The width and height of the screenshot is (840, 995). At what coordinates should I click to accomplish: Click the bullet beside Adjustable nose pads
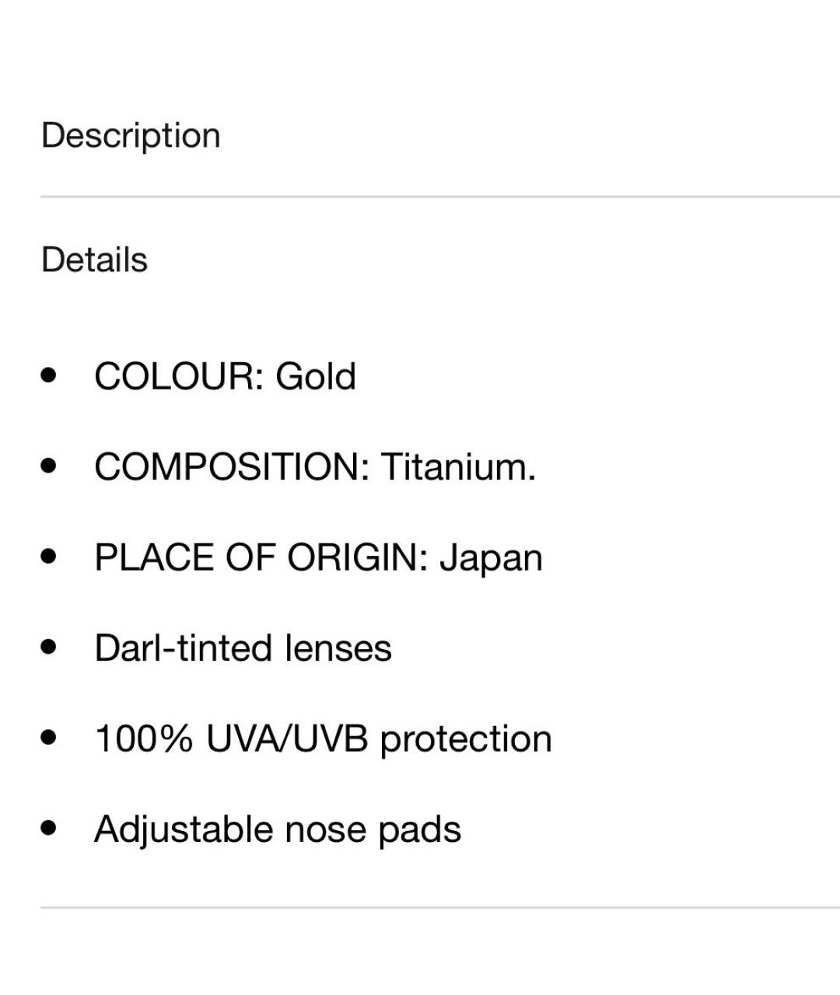coord(50,828)
